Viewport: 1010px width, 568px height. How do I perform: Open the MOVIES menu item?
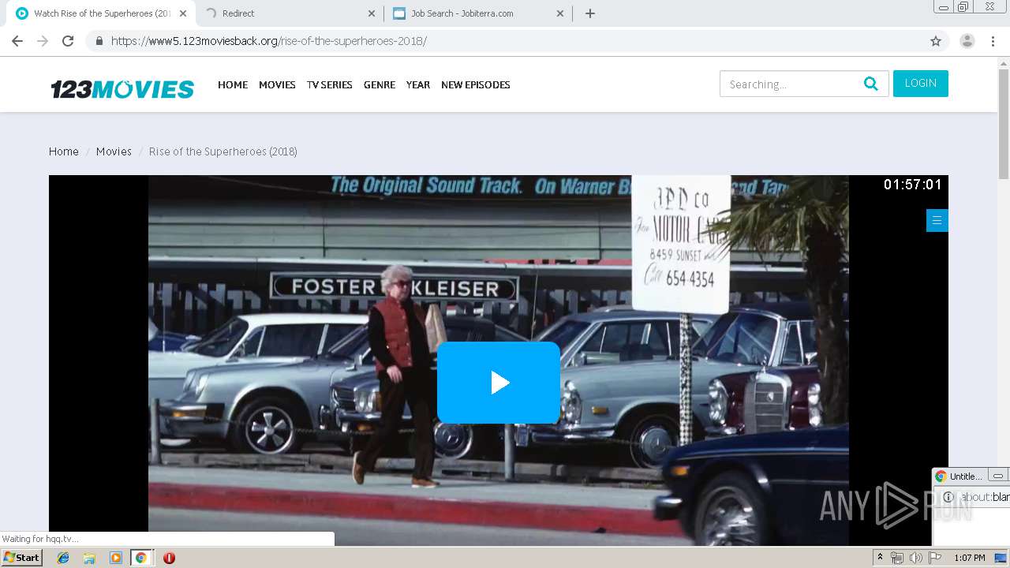[x=277, y=84]
